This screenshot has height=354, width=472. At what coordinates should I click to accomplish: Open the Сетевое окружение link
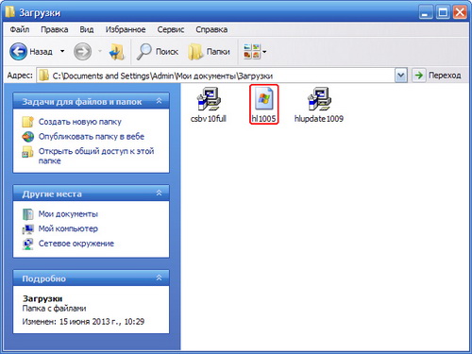click(x=76, y=244)
